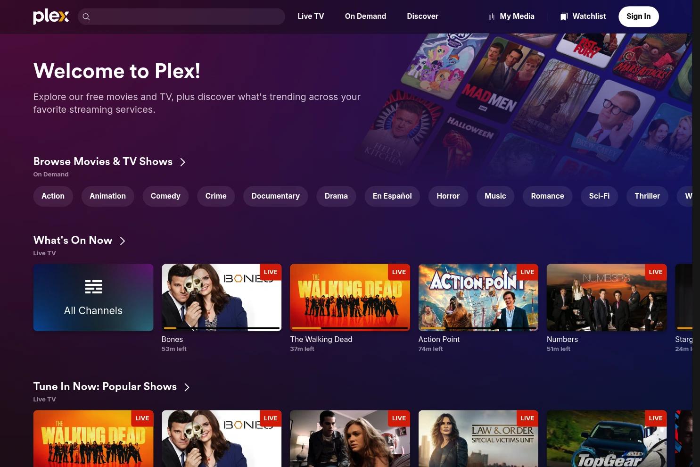This screenshot has width=700, height=467.
Task: Play The Walking Dead in What's On Now
Action: point(350,298)
